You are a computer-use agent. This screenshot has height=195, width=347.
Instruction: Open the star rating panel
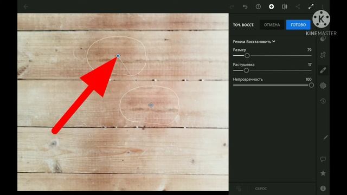pyautogui.click(x=323, y=173)
